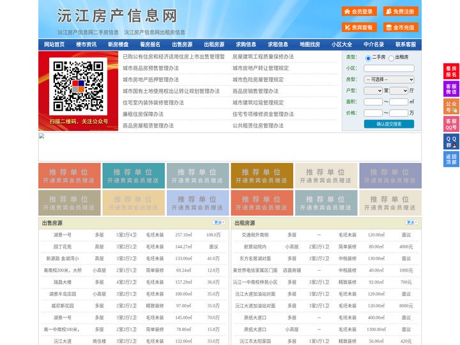Open the 威尼斯花园 sale listing

pos(63,305)
